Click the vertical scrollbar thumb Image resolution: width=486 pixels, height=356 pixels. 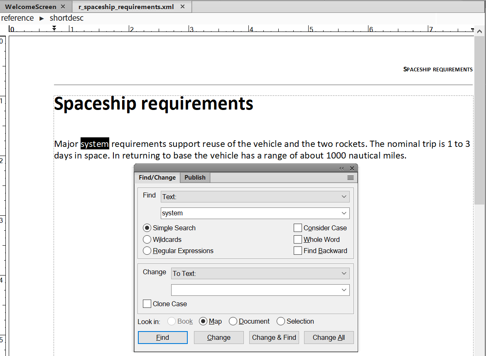click(479, 120)
